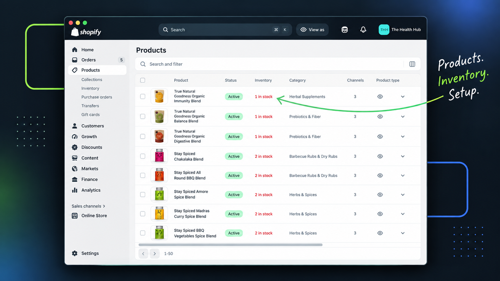Go to the previous page arrow
The image size is (500, 281).
pos(143,254)
